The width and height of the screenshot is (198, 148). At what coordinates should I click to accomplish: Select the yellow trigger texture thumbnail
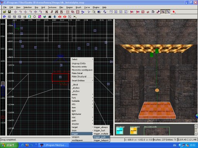(133, 131)
